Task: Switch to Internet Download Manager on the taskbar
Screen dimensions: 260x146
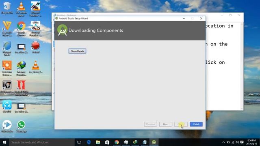Action: click(x=135, y=142)
